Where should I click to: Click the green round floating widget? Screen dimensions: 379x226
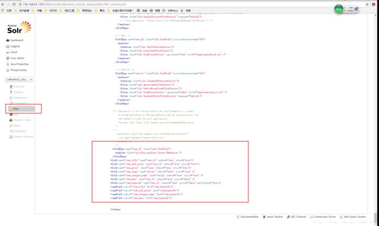click(339, 9)
